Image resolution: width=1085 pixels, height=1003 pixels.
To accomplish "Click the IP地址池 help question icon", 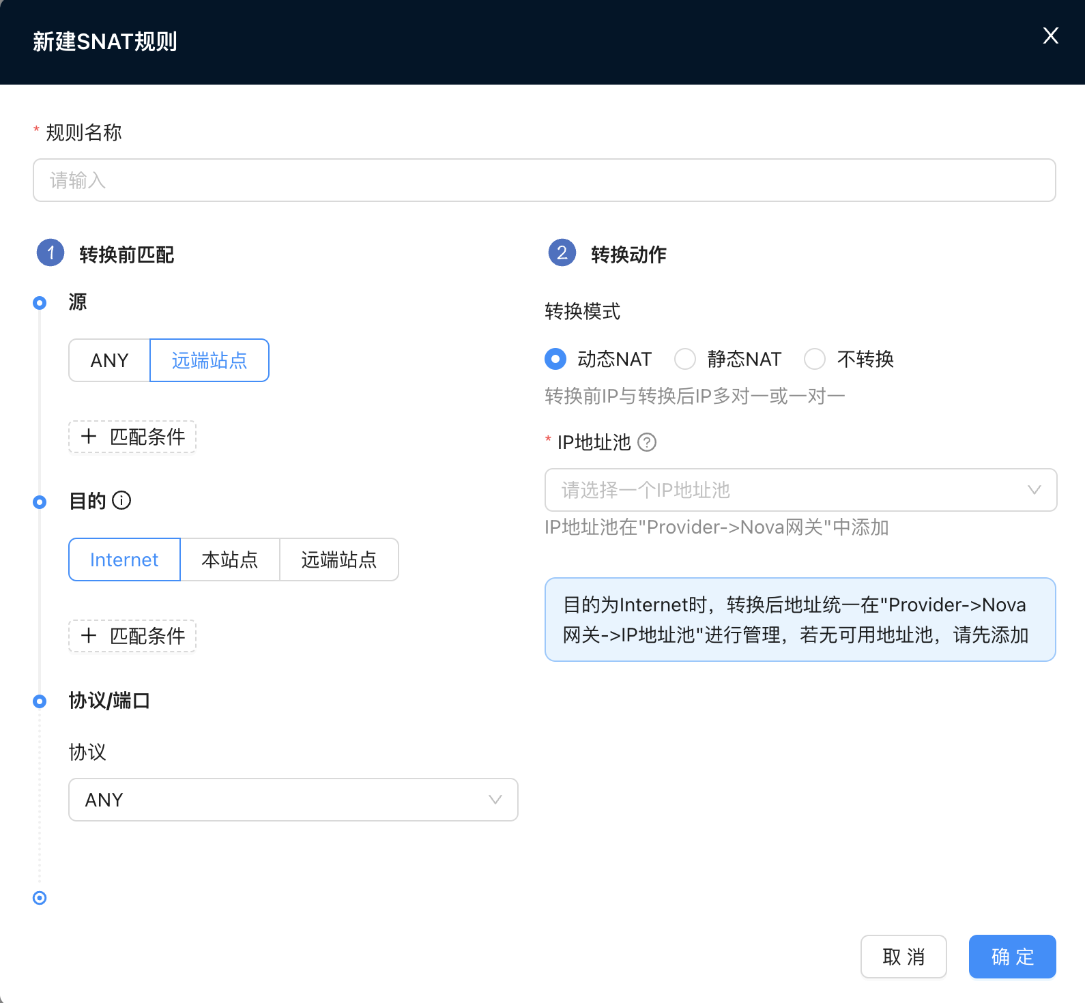I will point(647,443).
